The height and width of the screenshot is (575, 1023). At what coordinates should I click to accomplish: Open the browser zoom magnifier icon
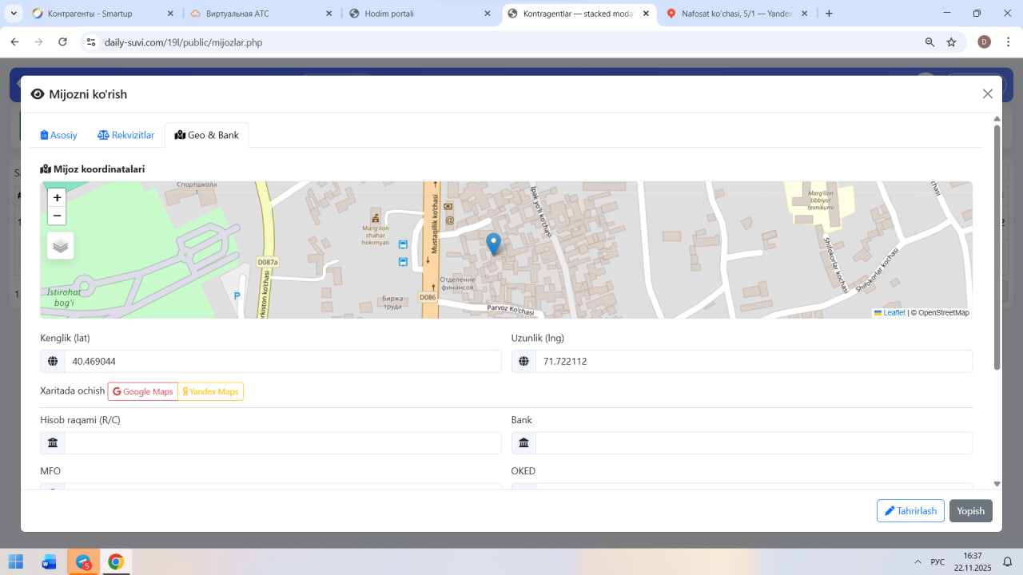pos(929,42)
